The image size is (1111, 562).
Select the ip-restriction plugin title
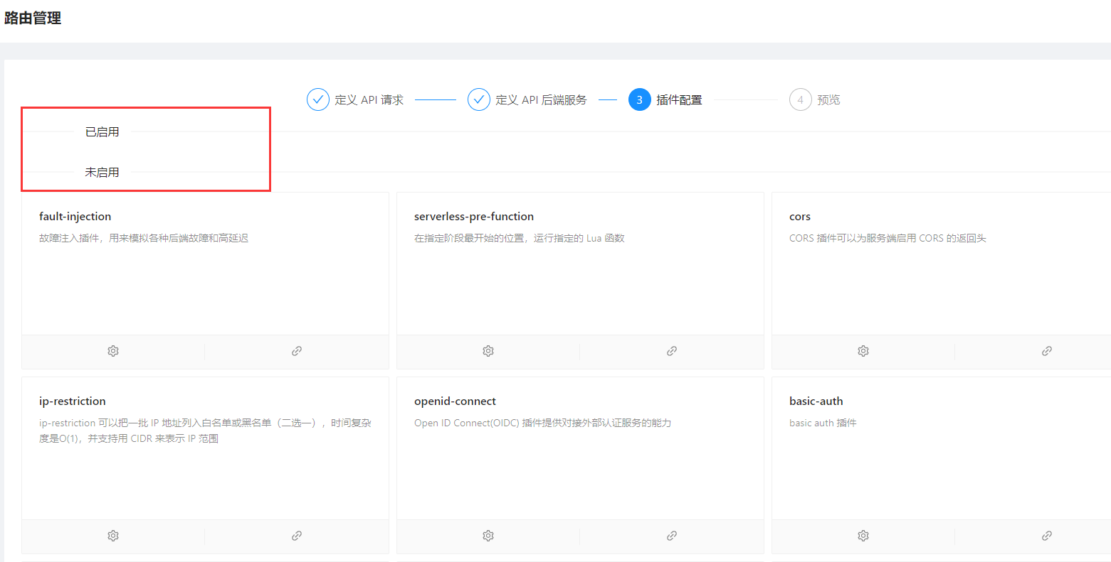73,401
